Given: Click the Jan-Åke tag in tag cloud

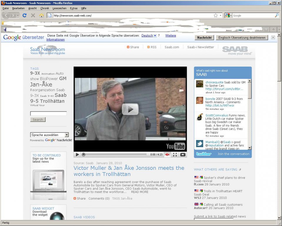Looking at the screenshot, I should click(x=41, y=84).
